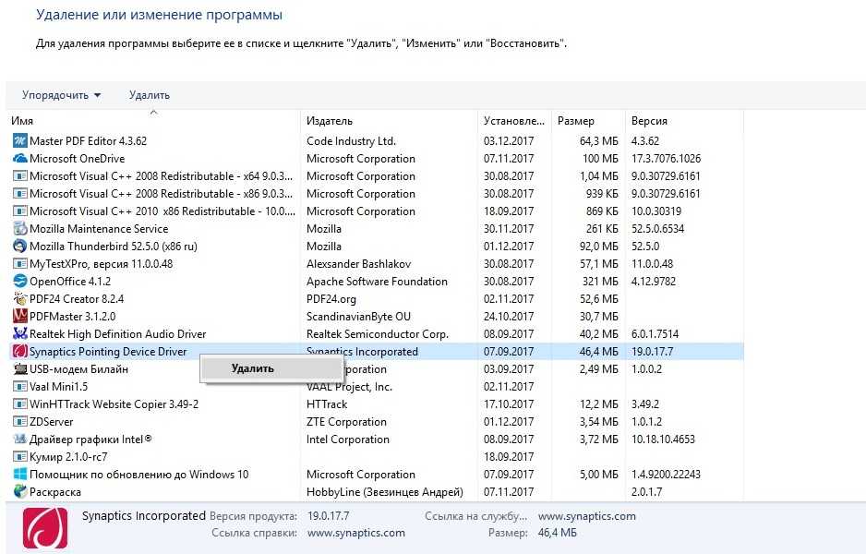
Task: Sort by the Размер column header
Action: tap(576, 121)
